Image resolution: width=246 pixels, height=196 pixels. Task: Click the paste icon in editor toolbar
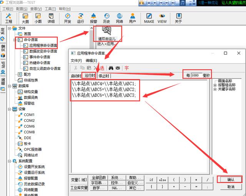coord(89,68)
